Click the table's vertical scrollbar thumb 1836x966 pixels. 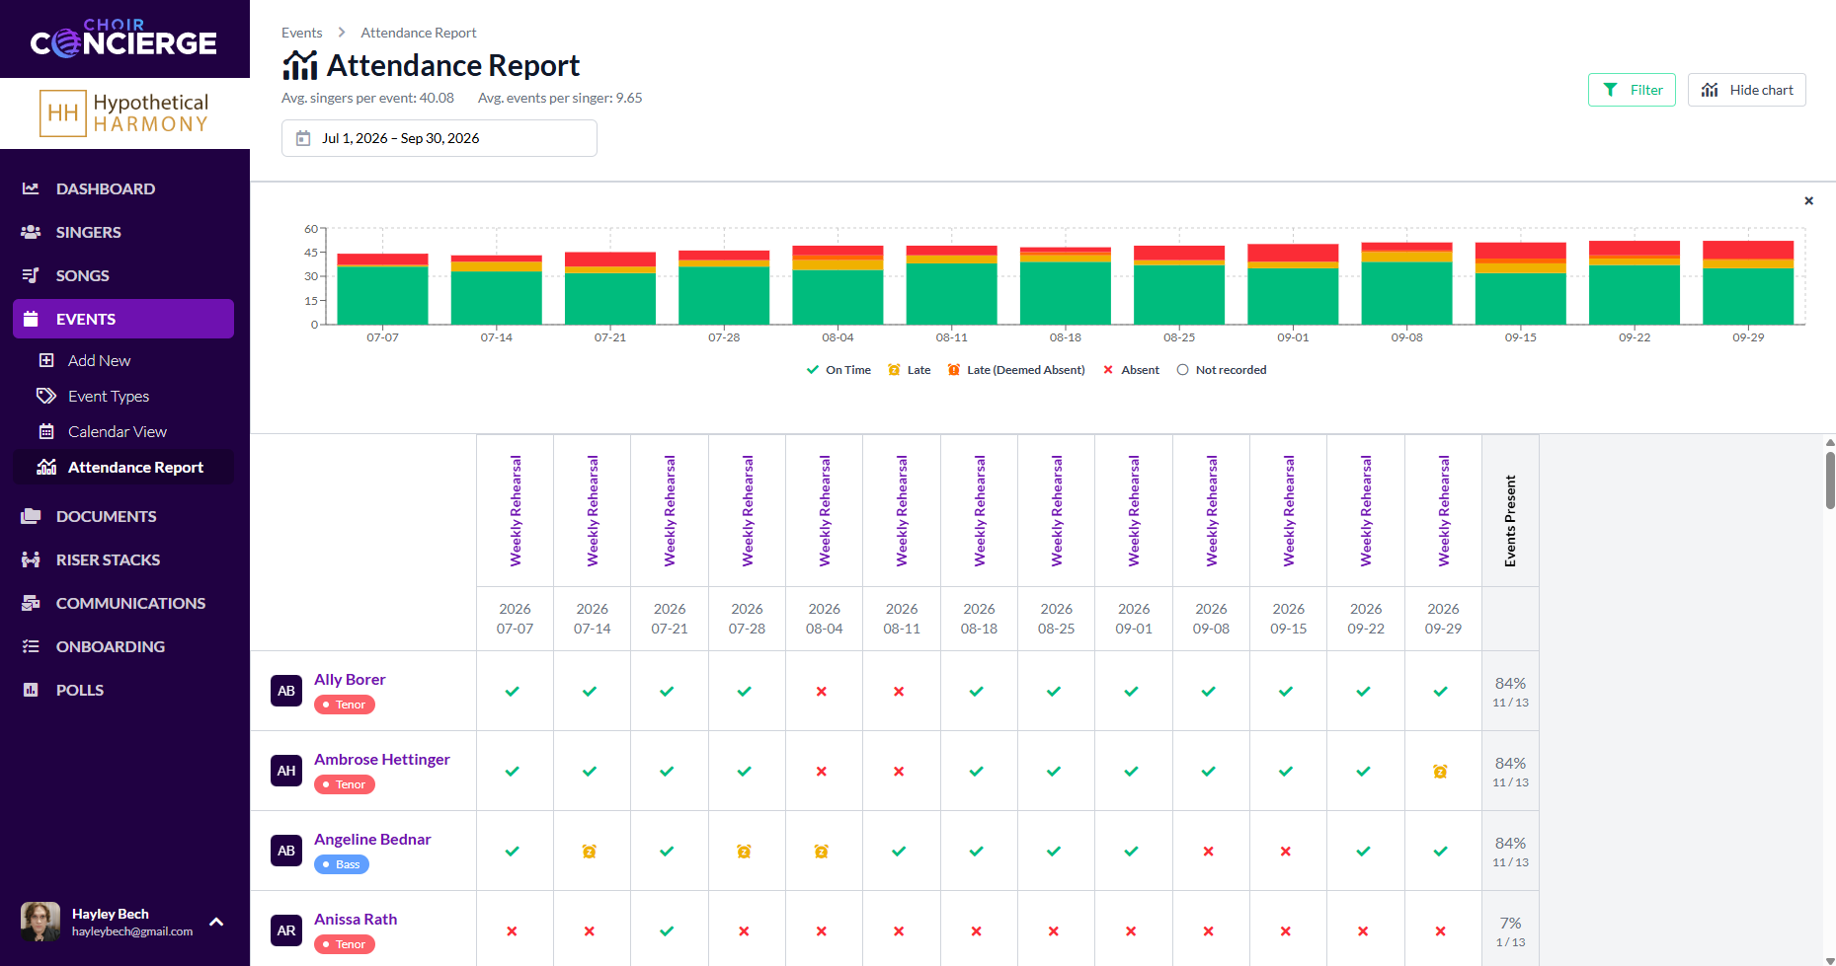1830,479
